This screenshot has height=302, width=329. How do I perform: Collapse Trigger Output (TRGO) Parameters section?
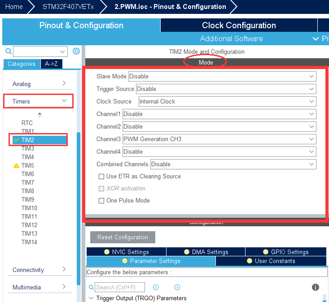click(x=91, y=298)
